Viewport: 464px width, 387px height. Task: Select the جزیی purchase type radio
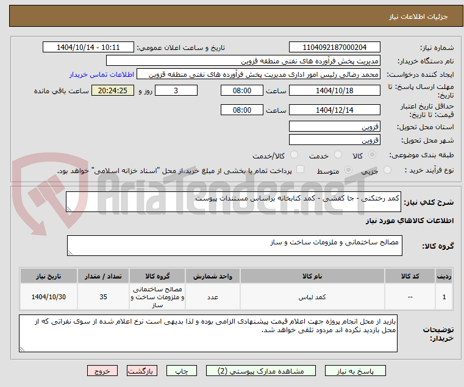pos(387,170)
